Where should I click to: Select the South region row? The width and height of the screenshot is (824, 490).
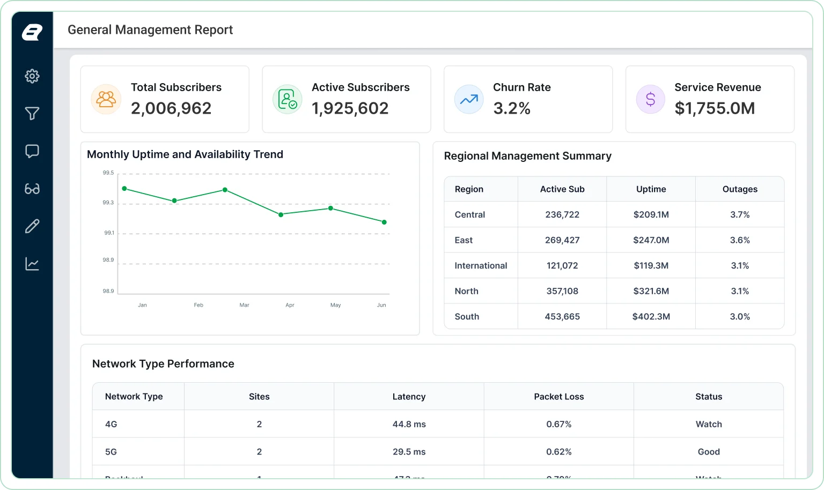pyautogui.click(x=614, y=316)
